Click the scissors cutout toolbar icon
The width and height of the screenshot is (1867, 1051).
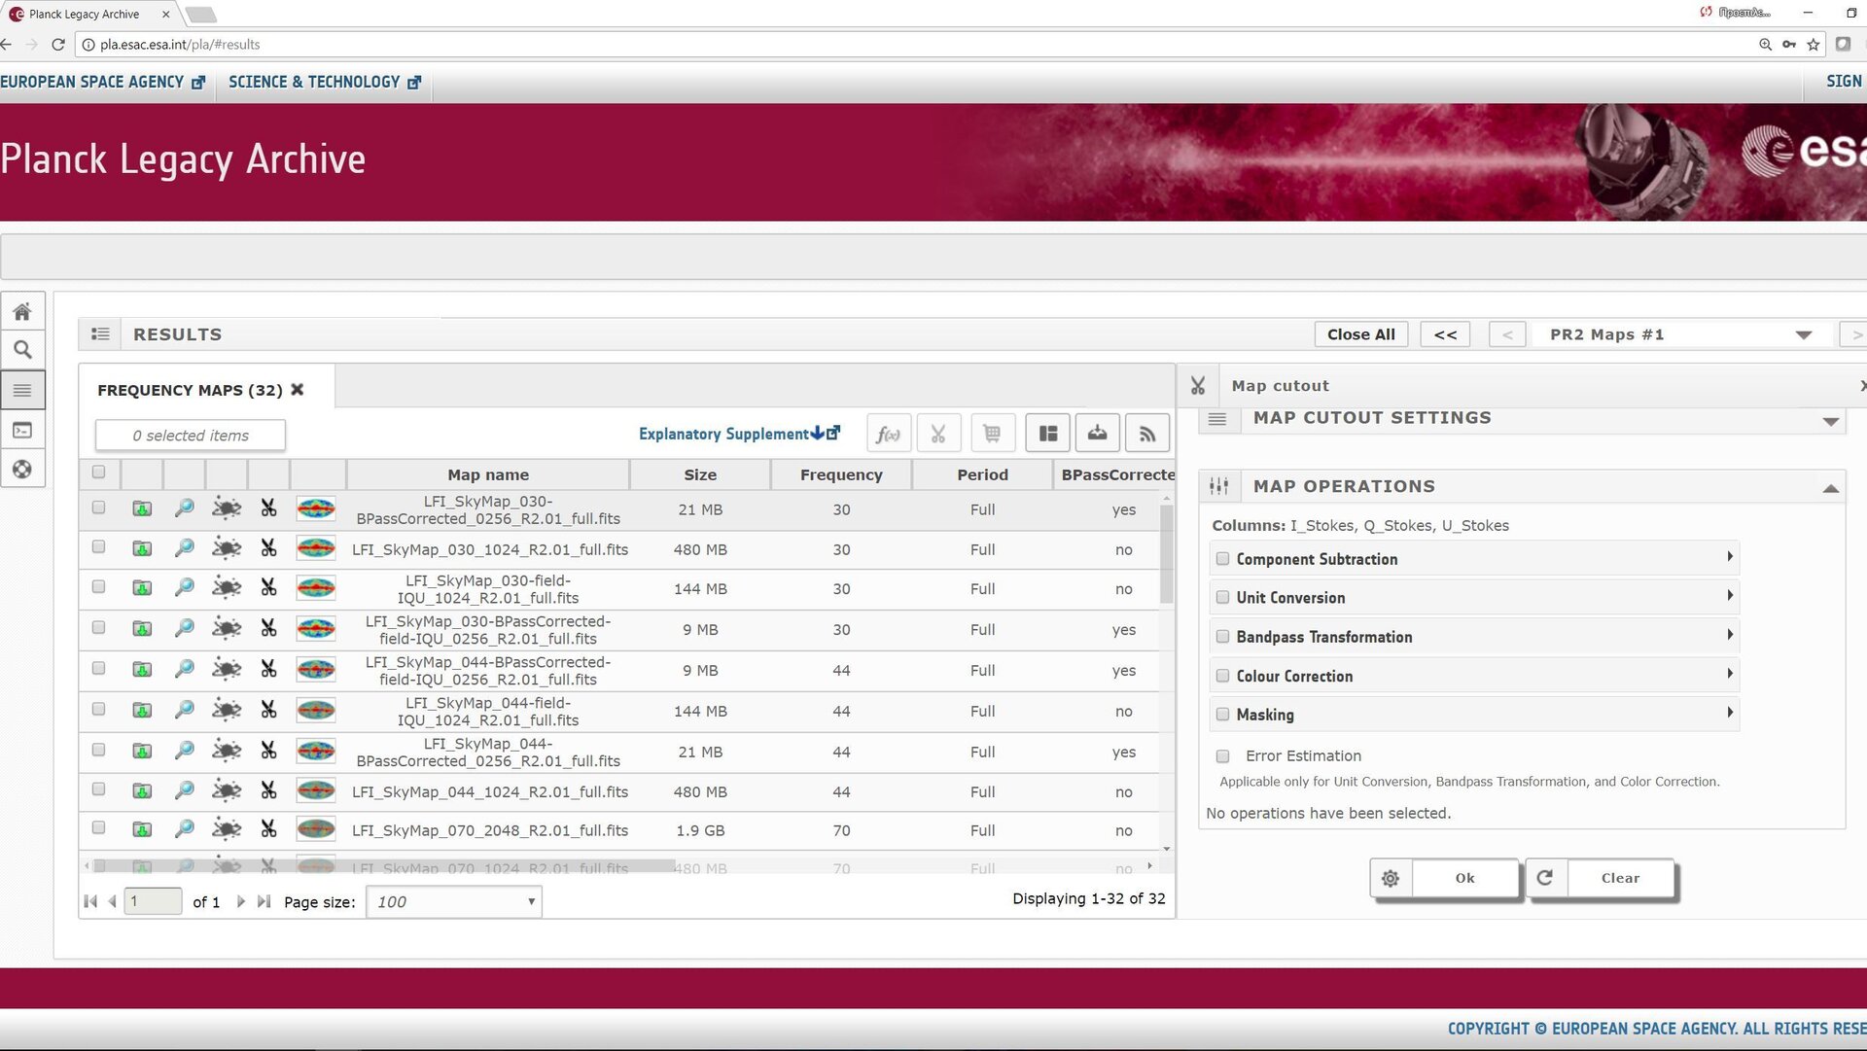tap(938, 434)
